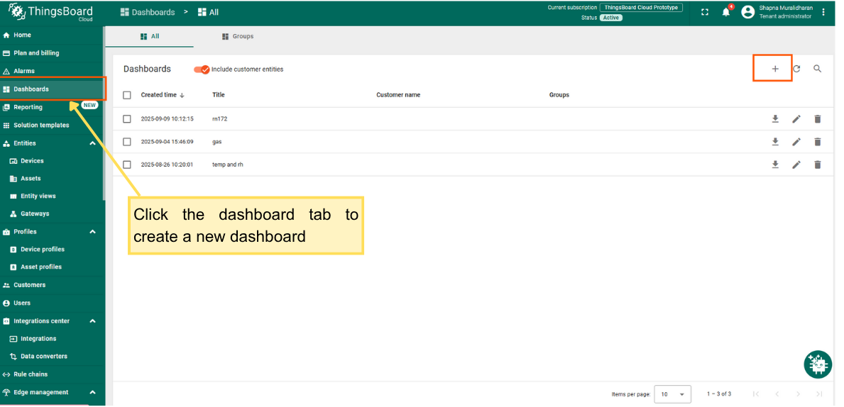Screen dimensions: 844x407
Task: Open Devices in the sidebar
Action: click(x=32, y=161)
